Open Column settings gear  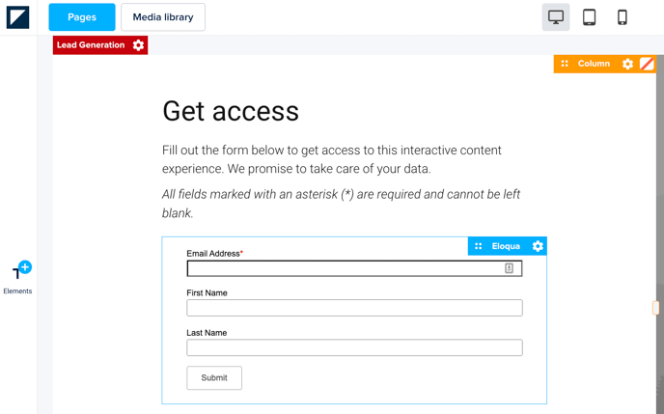(x=627, y=64)
